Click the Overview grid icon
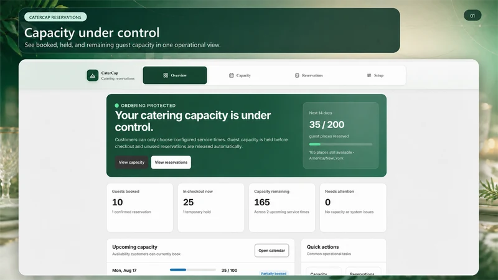Screen dimensions: 498x280 tap(166, 75)
